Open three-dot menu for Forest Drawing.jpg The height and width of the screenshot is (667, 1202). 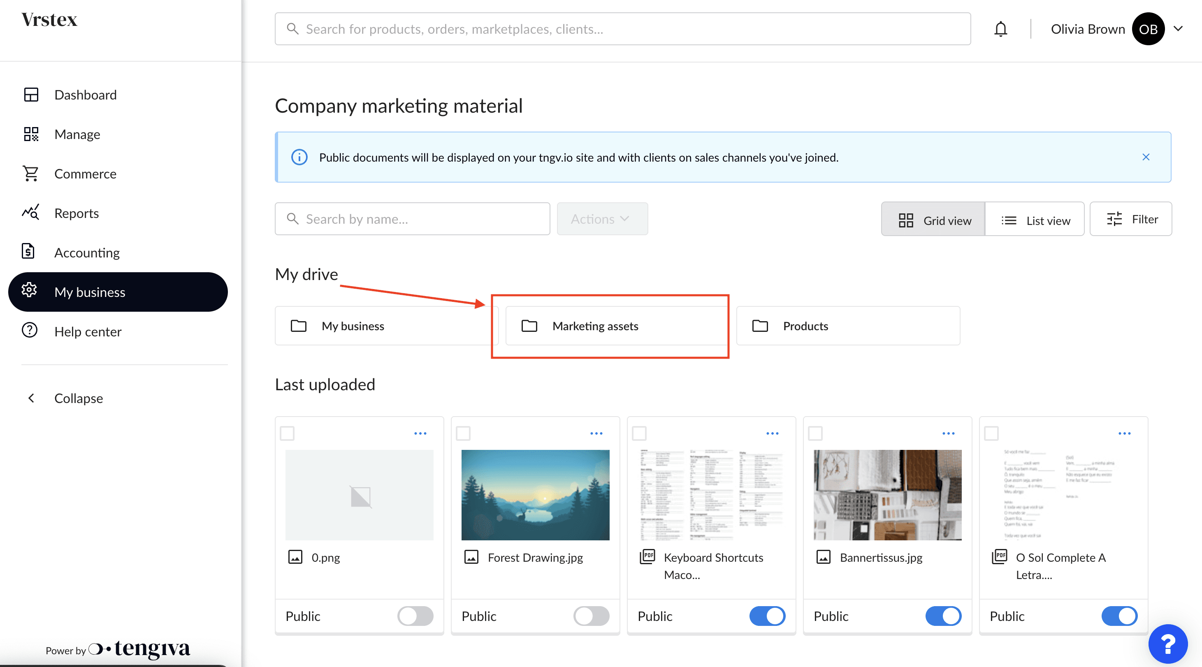pyautogui.click(x=596, y=433)
